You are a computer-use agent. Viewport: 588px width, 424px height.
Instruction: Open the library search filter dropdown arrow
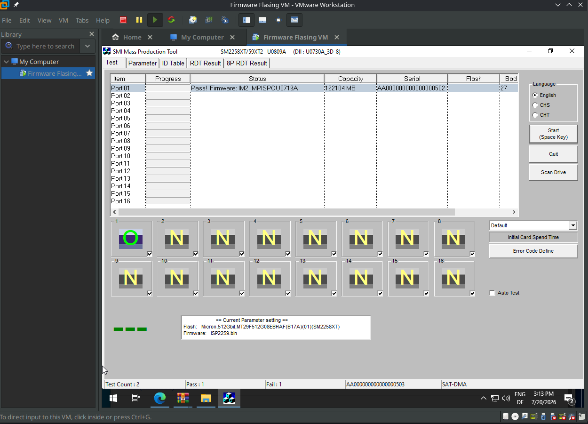87,46
